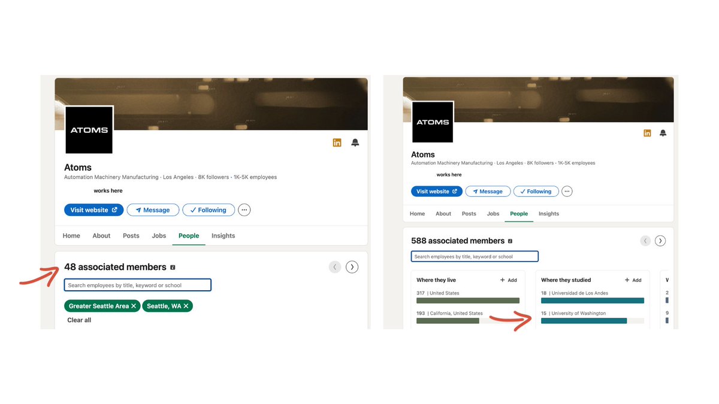Open Jobs tab in right screenshot
Viewport: 719px width, 404px height.
click(x=493, y=214)
